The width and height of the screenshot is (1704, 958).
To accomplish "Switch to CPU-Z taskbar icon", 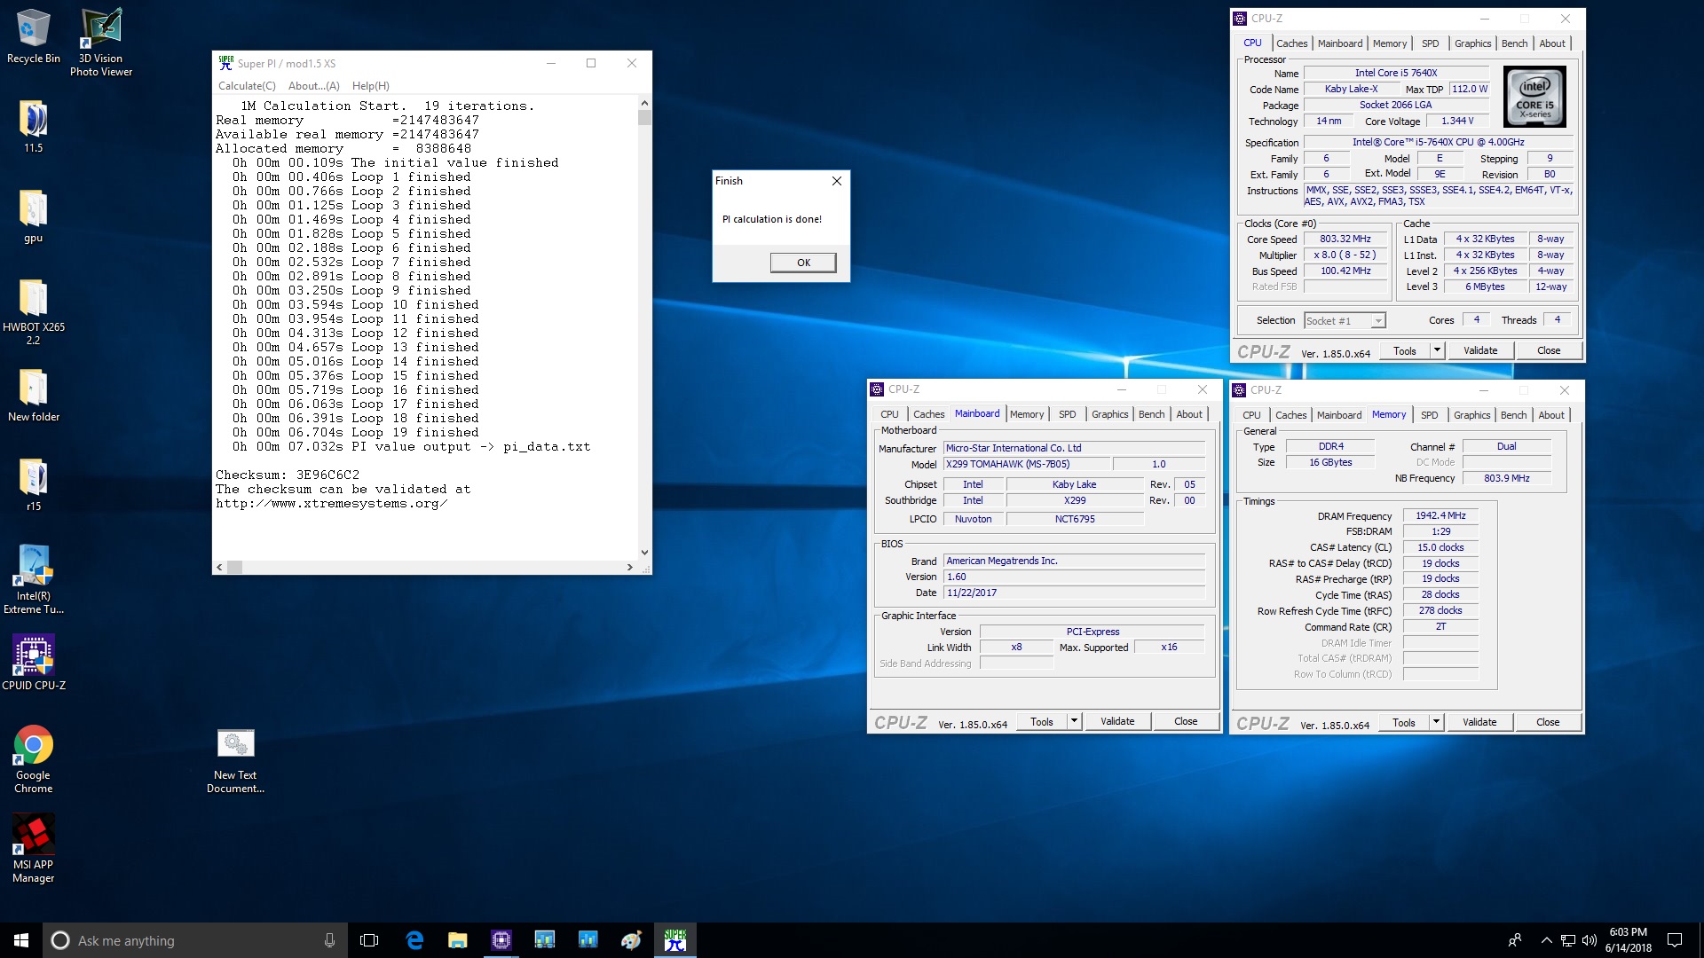I will [501, 940].
